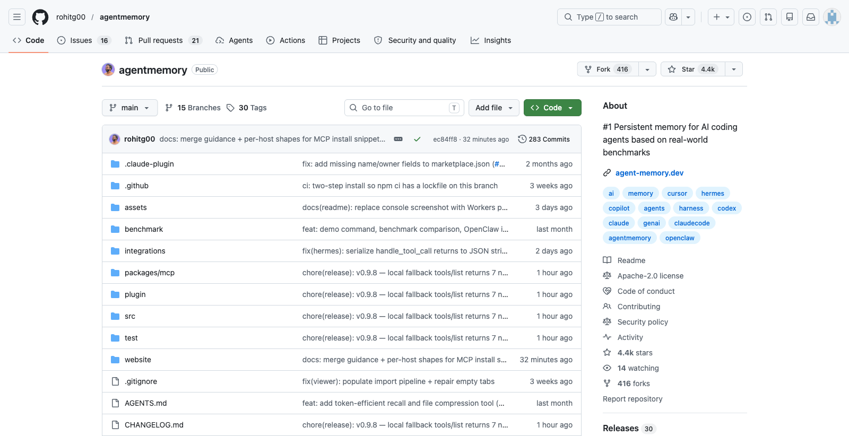Viewport: 849px width, 436px height.
Task: Open the Security policy link
Action: click(x=643, y=322)
